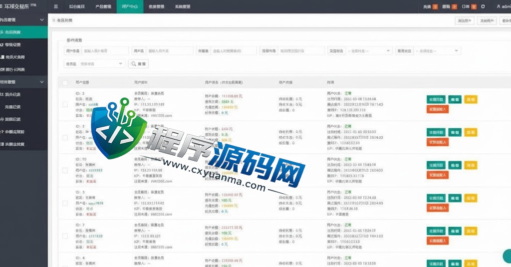This screenshot has width=511, height=267.
Task: Click first outlined button in breadcrumb bar
Action: pyautogui.click(x=465, y=20)
